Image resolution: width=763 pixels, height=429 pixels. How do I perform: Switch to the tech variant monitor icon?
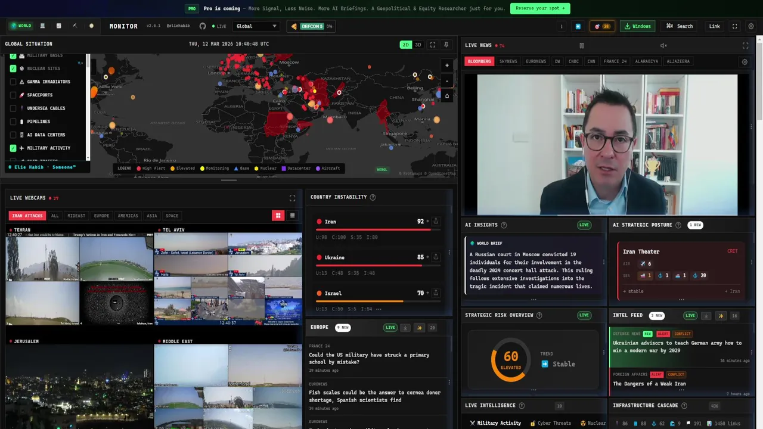pyautogui.click(x=42, y=26)
